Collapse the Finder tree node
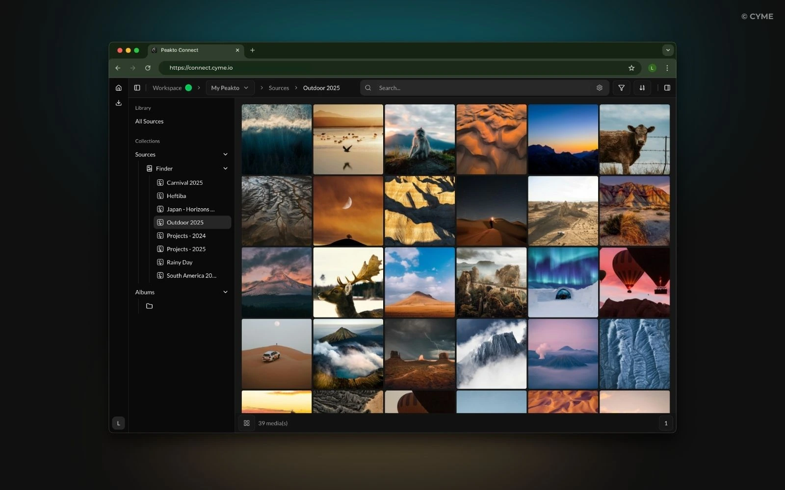Image resolution: width=785 pixels, height=490 pixels. pos(225,169)
